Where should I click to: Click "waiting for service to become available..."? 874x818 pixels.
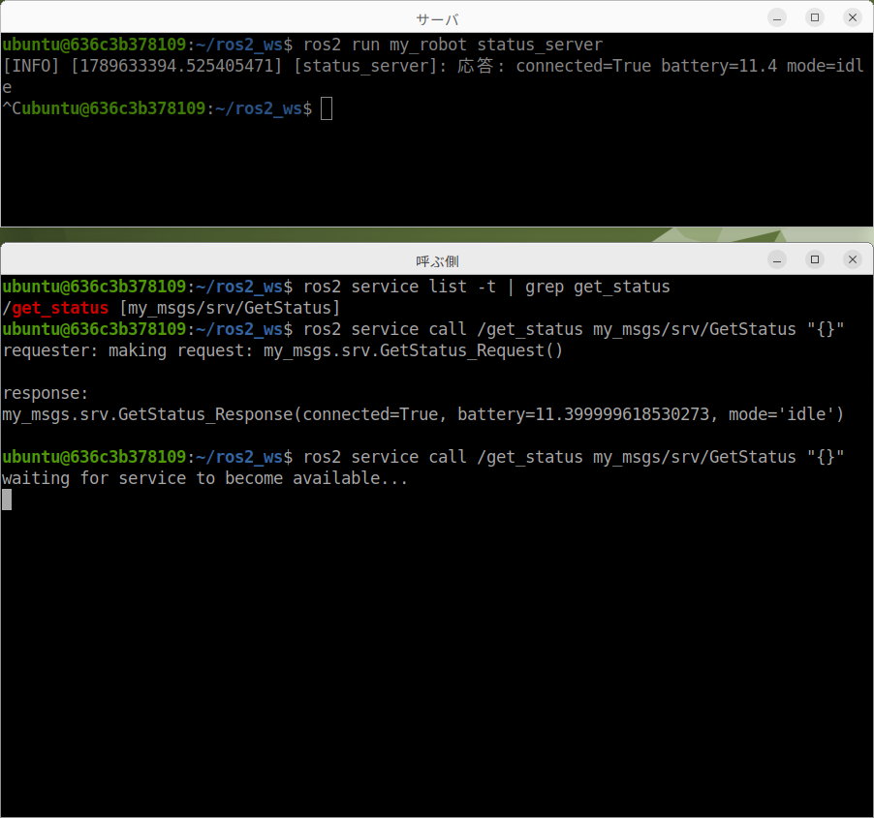204,478
